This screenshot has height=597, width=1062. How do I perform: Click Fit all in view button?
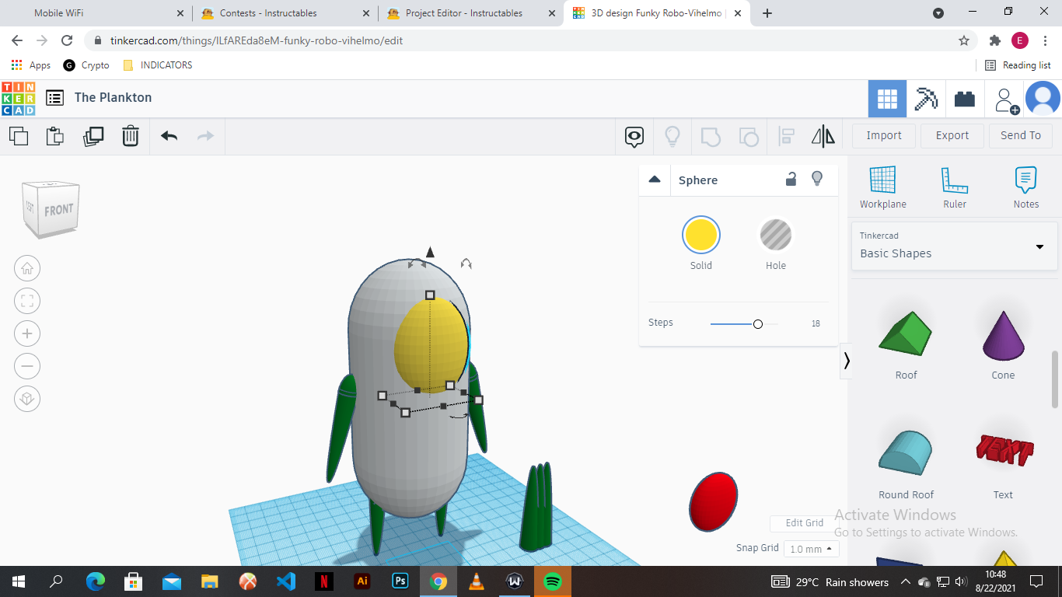[x=27, y=301]
